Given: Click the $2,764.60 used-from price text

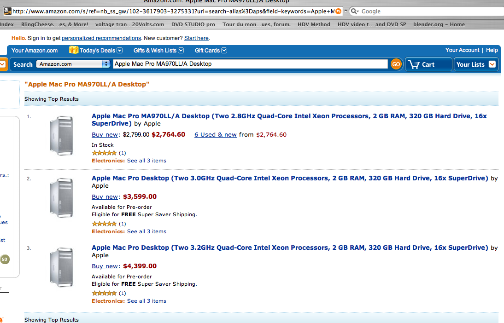Looking at the screenshot, I should (271, 134).
